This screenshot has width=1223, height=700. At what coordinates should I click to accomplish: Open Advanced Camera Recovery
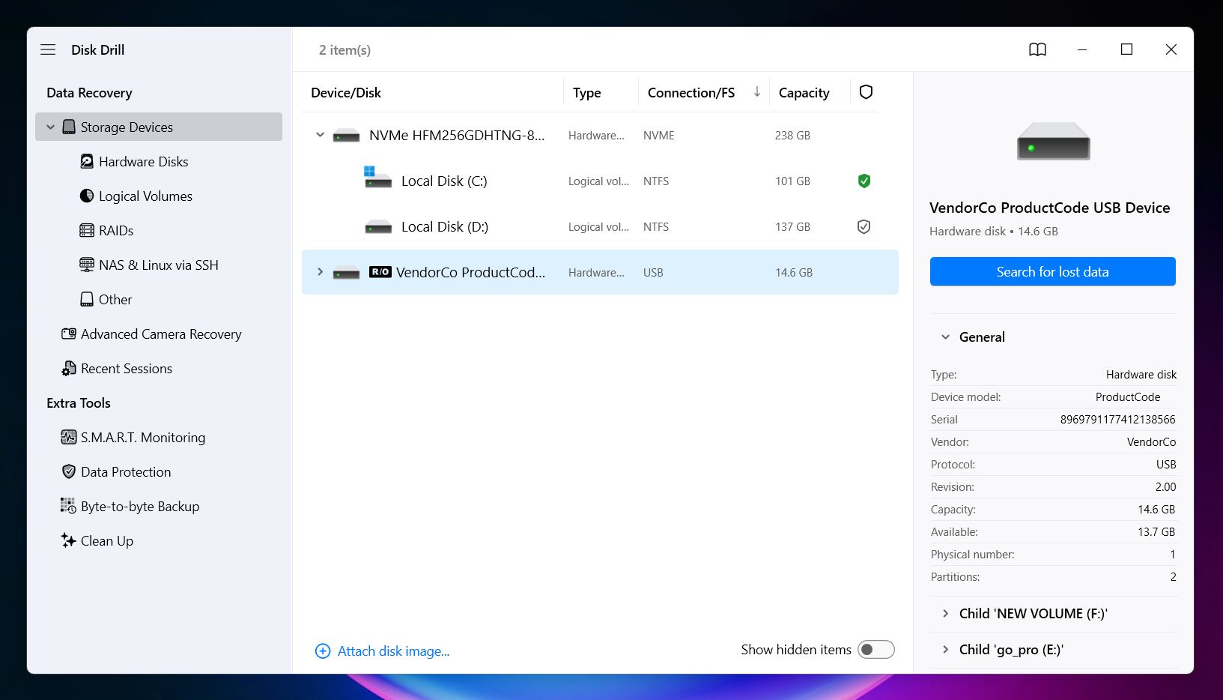pos(161,334)
